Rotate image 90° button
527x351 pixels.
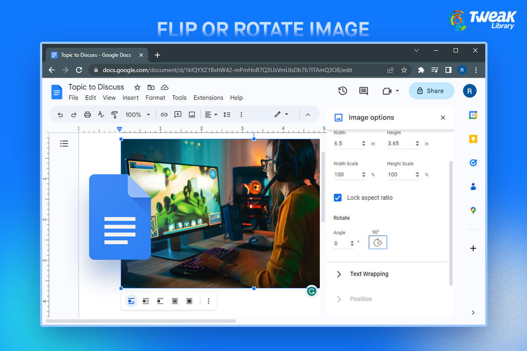click(378, 243)
